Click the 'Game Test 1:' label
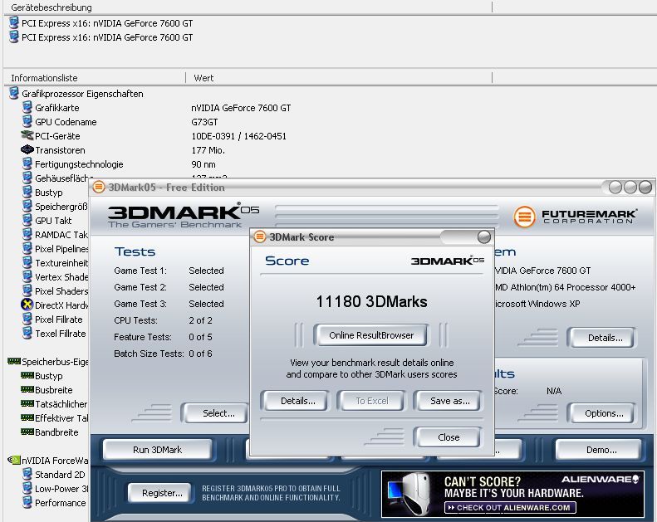Image resolution: width=657 pixels, height=522 pixels. [x=140, y=271]
